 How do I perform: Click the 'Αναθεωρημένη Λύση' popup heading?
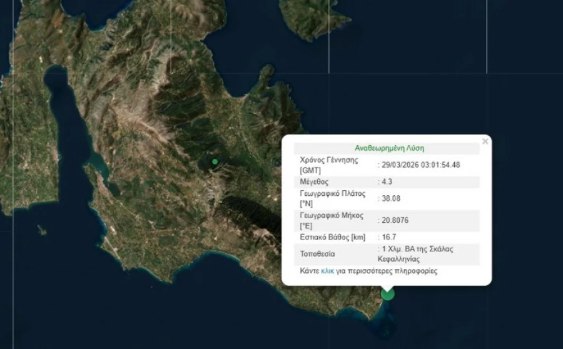(x=389, y=149)
